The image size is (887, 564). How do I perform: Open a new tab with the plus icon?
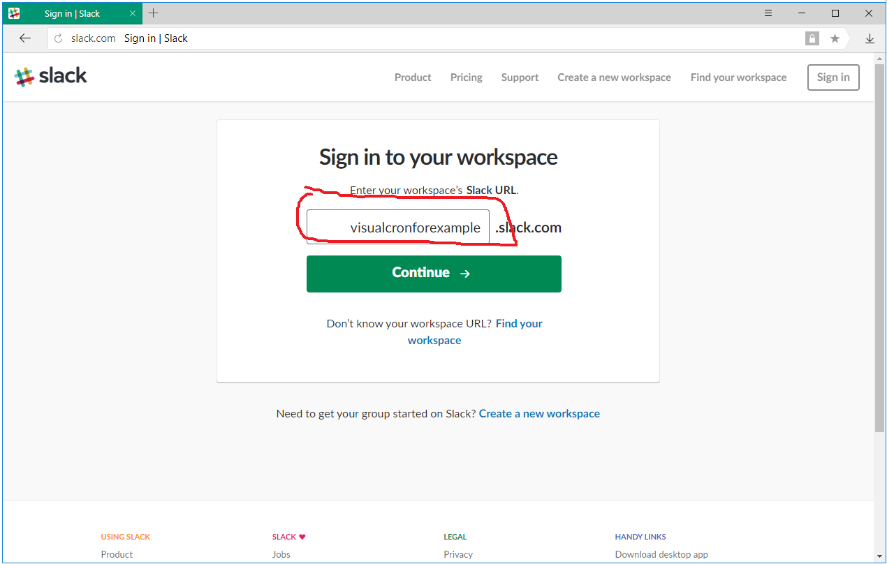pos(153,13)
